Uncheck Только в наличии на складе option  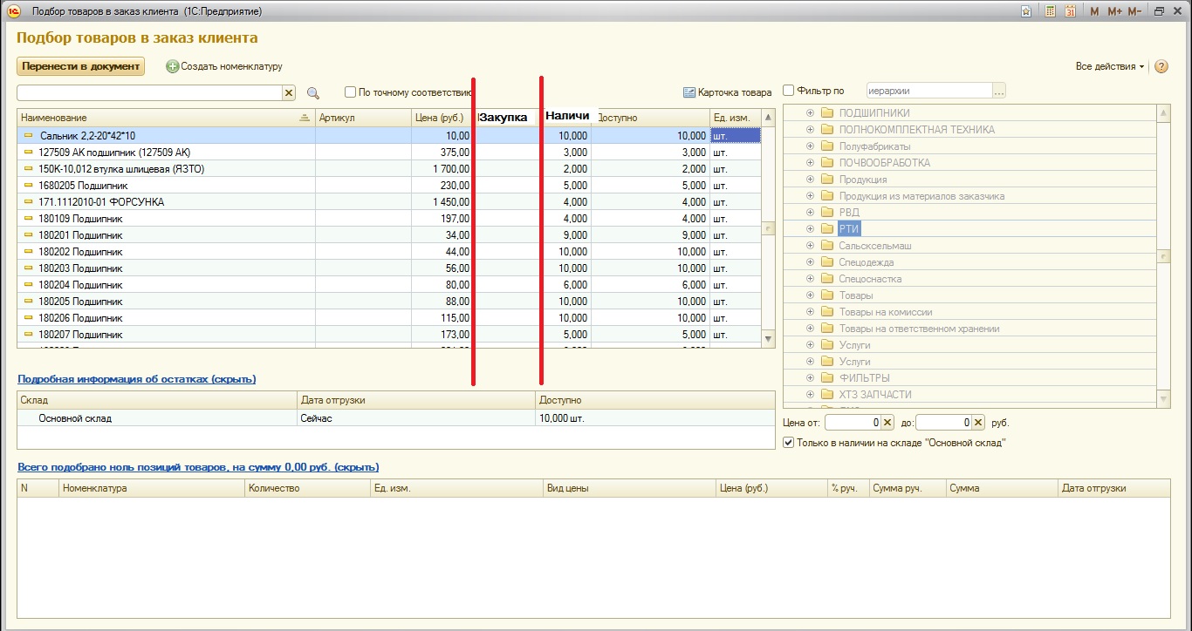coord(789,443)
